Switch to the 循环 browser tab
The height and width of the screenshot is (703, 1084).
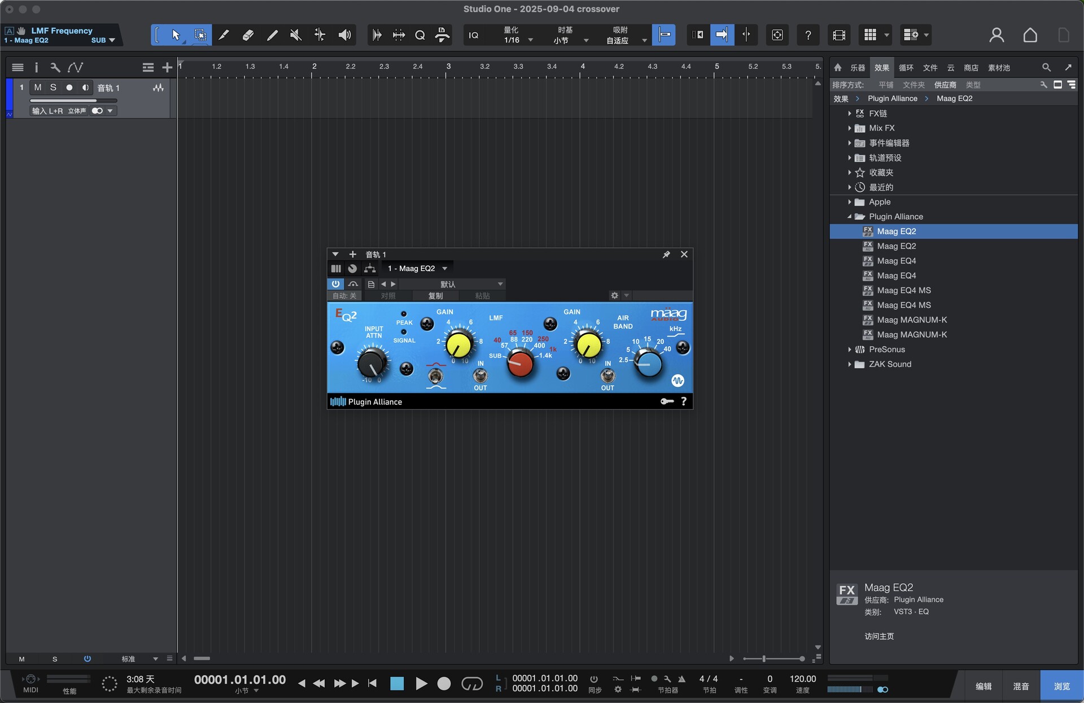click(906, 68)
